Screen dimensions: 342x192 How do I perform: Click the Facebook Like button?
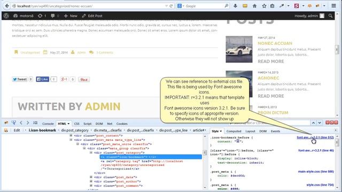[x=42, y=79]
